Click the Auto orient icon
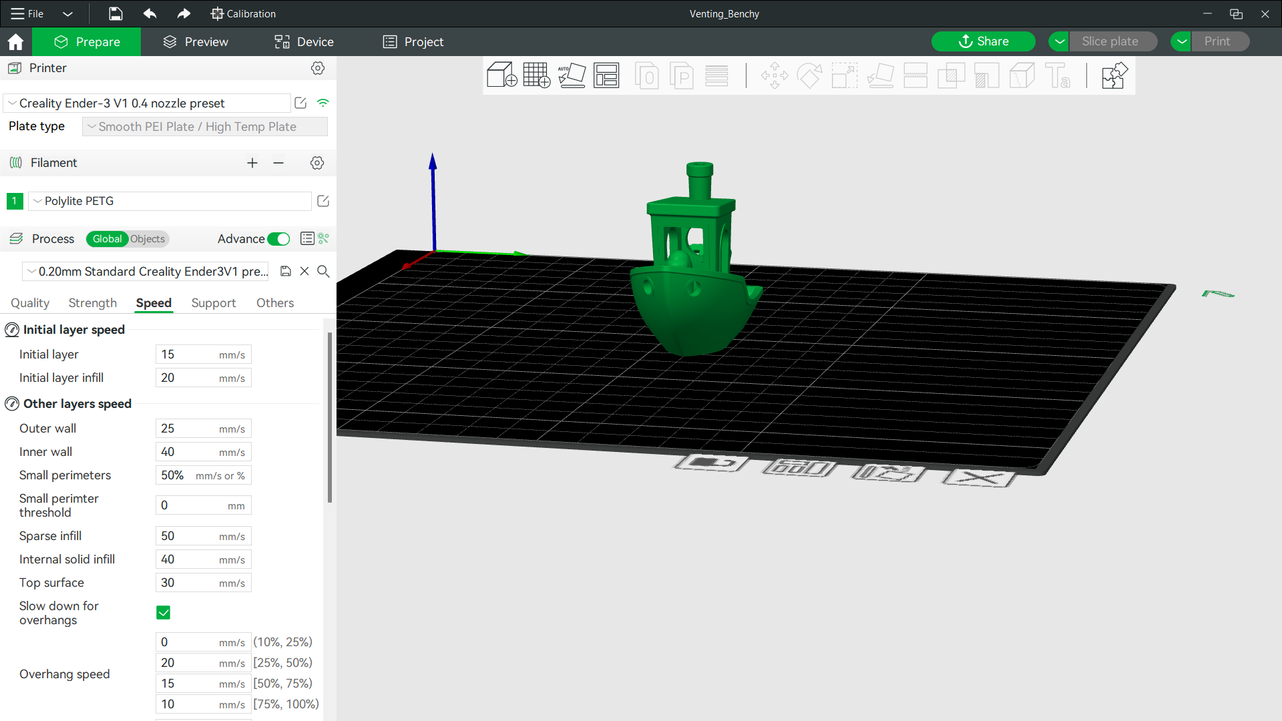The height and width of the screenshot is (721, 1282). point(572,75)
